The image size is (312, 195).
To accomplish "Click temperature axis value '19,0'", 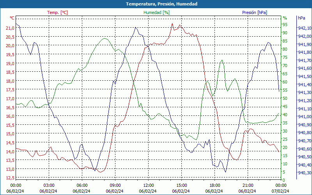I will coord(10,64).
